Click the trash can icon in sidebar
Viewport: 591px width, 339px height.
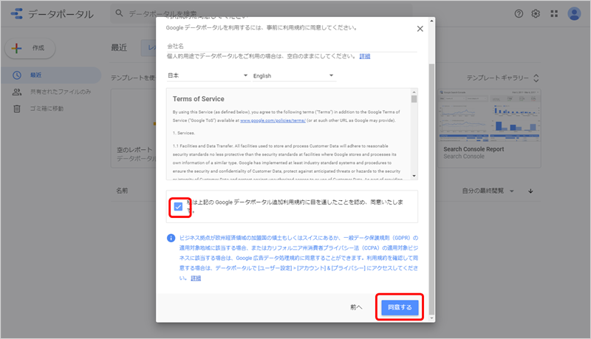click(16, 109)
